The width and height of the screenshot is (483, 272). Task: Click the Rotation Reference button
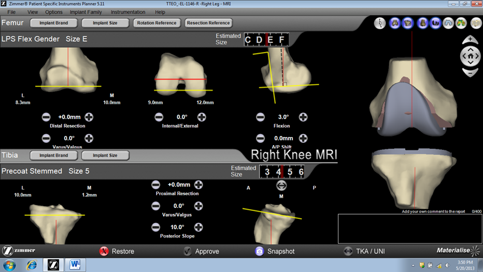coord(157,23)
